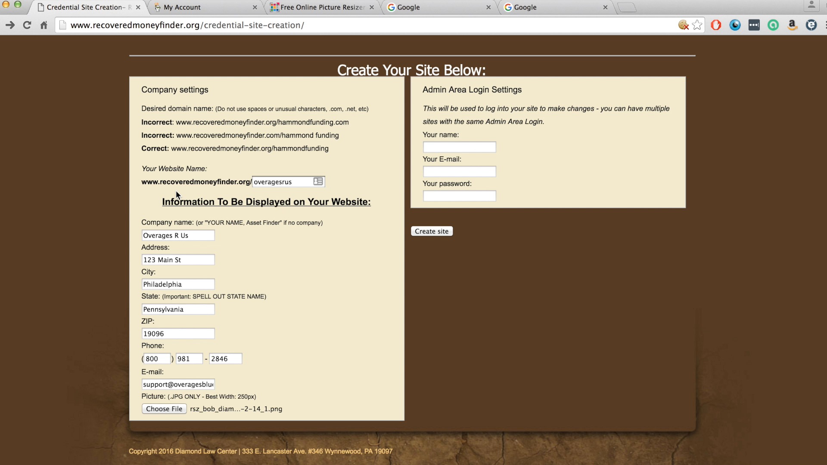This screenshot has width=827, height=465.
Task: Click the page info icon beside the URL
Action: [62, 25]
